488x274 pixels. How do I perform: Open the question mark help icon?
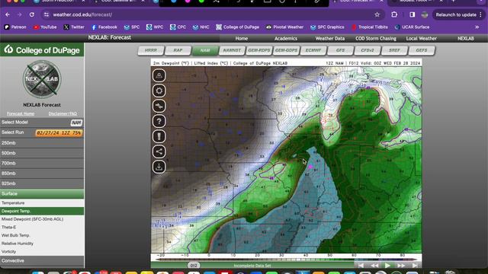point(159,121)
